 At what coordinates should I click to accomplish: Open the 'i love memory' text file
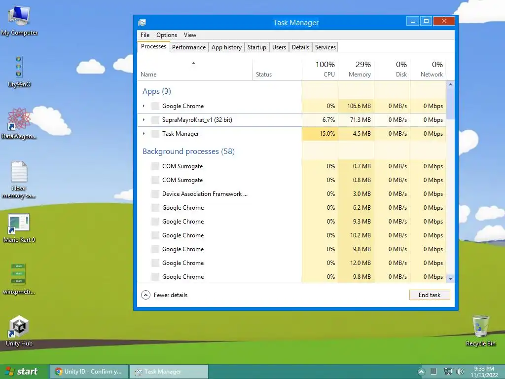pos(19,180)
